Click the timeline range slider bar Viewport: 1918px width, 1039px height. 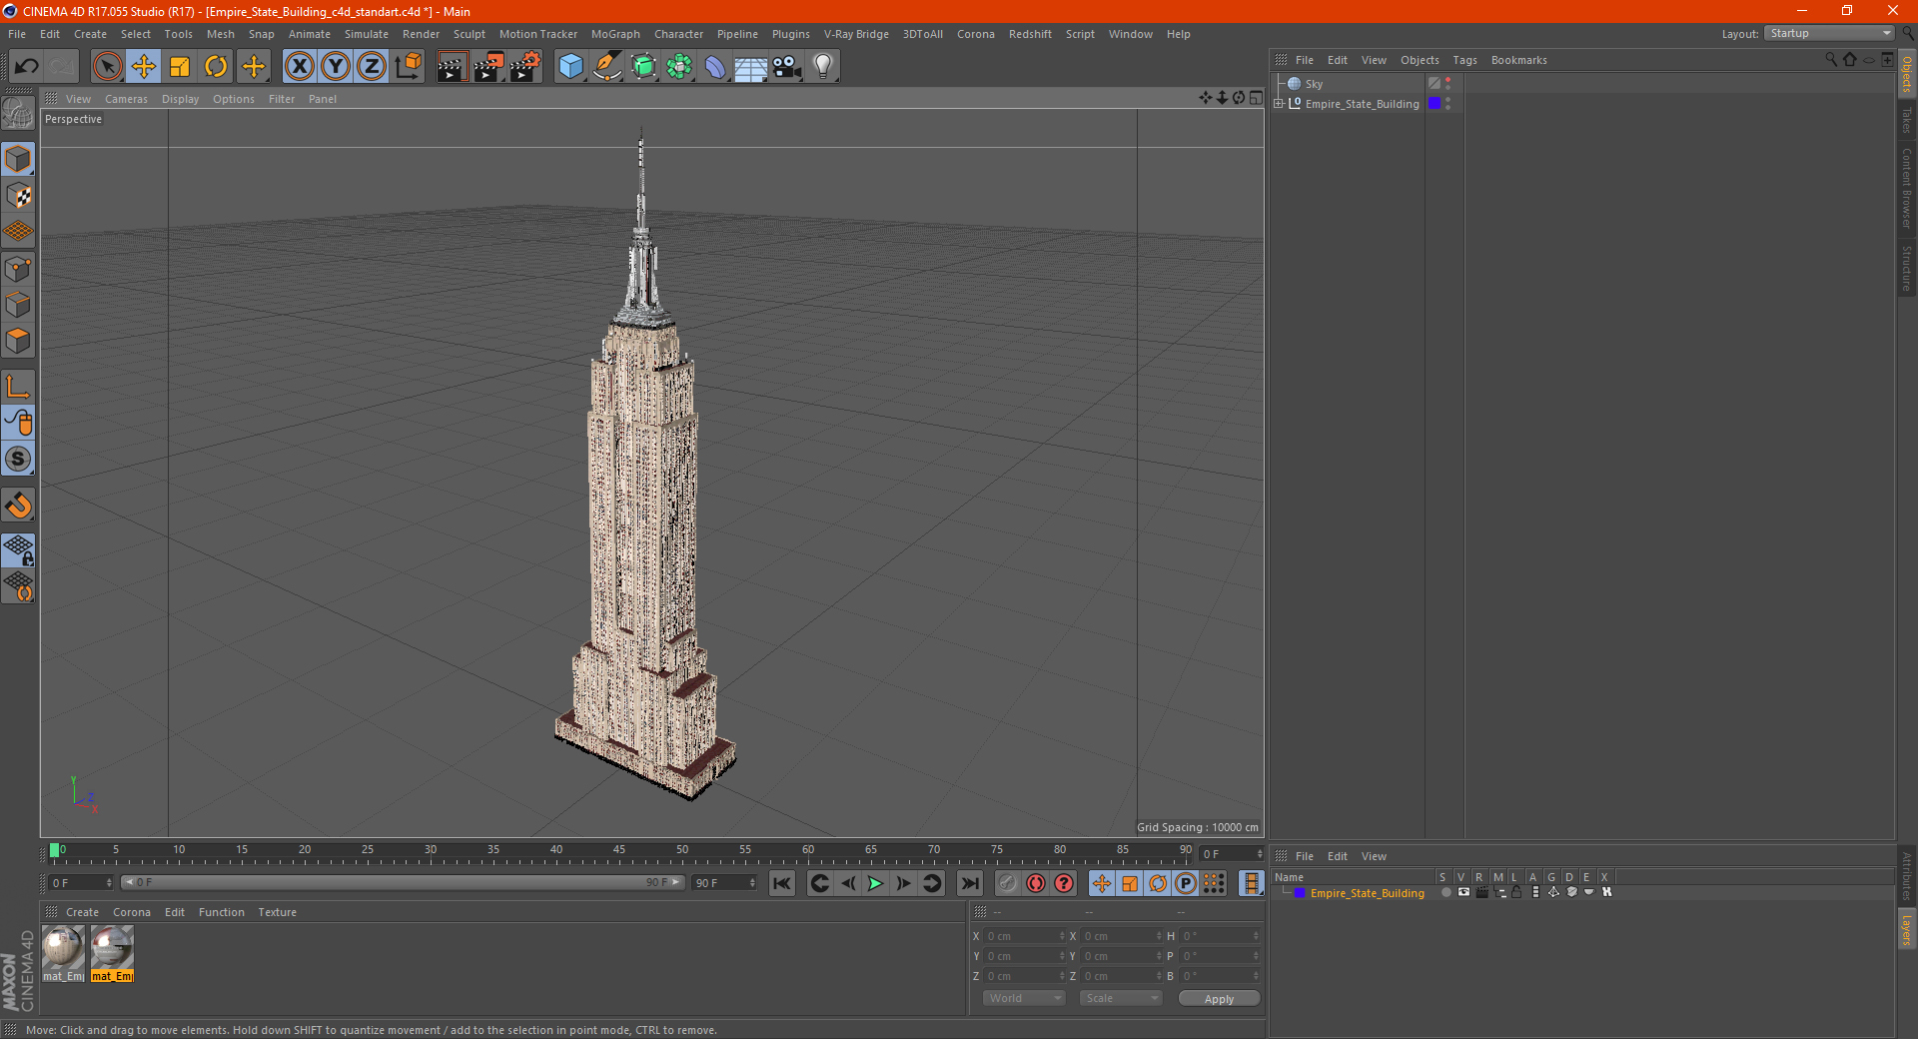[402, 882]
